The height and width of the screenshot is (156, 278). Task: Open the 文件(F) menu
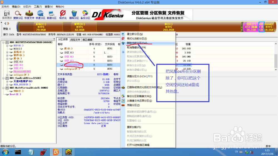tap(5, 7)
